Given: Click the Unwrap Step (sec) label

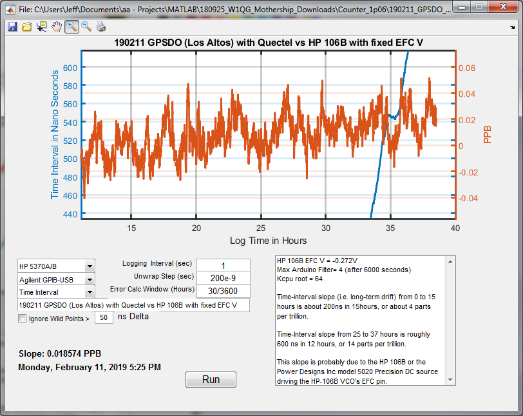Looking at the screenshot, I should click(x=164, y=276).
